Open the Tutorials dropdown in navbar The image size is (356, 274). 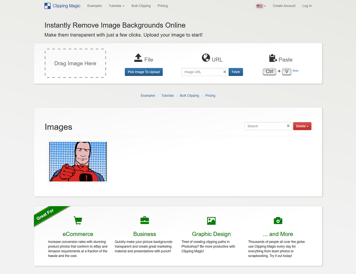tap(116, 6)
